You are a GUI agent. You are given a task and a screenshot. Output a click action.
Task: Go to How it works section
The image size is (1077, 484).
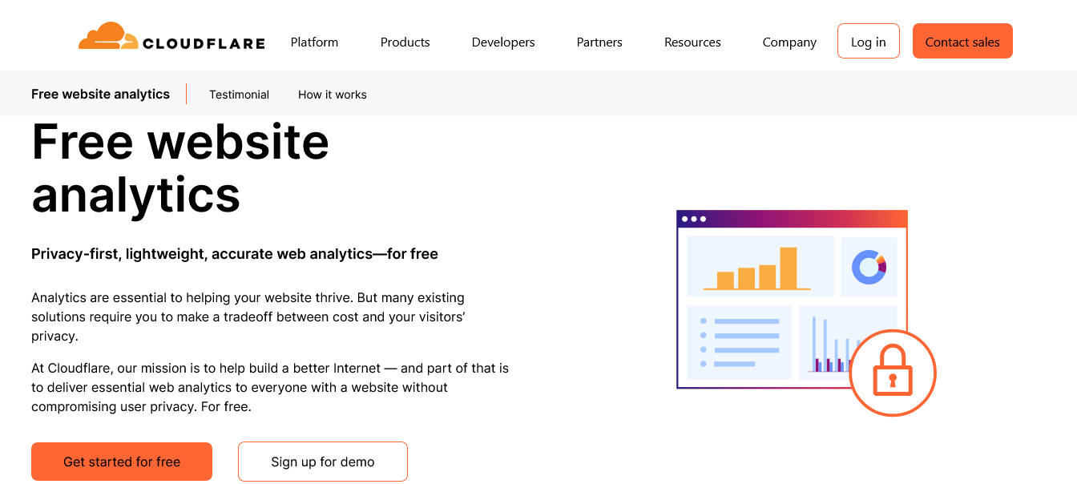coord(332,95)
